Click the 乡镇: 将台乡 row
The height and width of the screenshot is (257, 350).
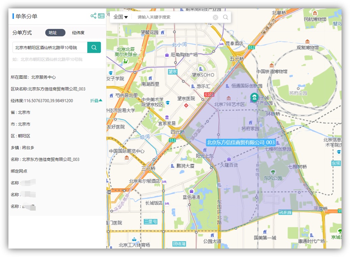(22, 148)
